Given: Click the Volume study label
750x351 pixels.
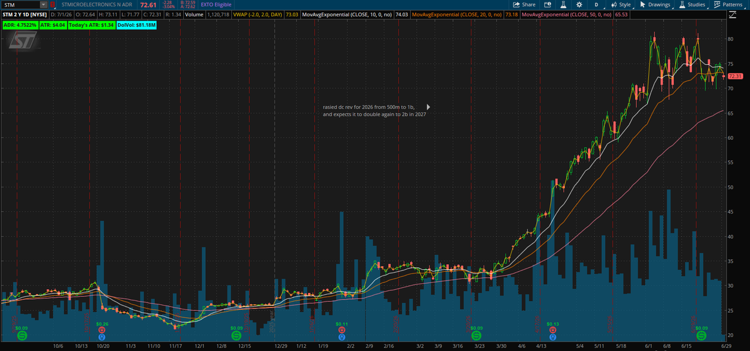Looking at the screenshot, I should point(194,14).
